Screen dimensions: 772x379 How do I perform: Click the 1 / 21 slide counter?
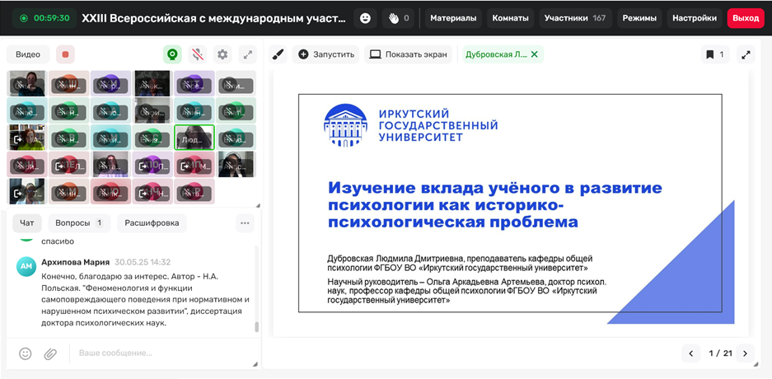pyautogui.click(x=720, y=353)
